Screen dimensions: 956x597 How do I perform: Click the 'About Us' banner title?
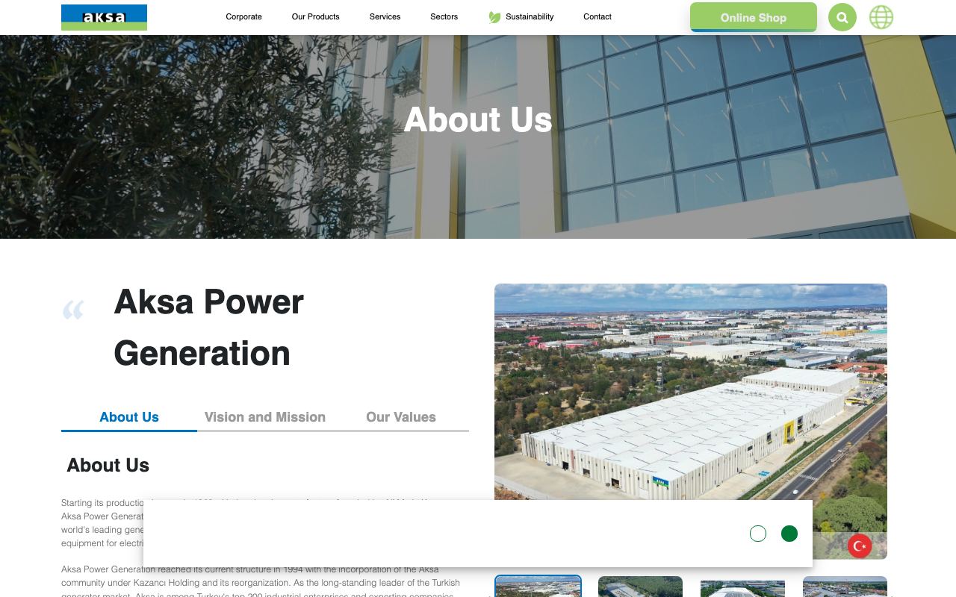point(478,119)
